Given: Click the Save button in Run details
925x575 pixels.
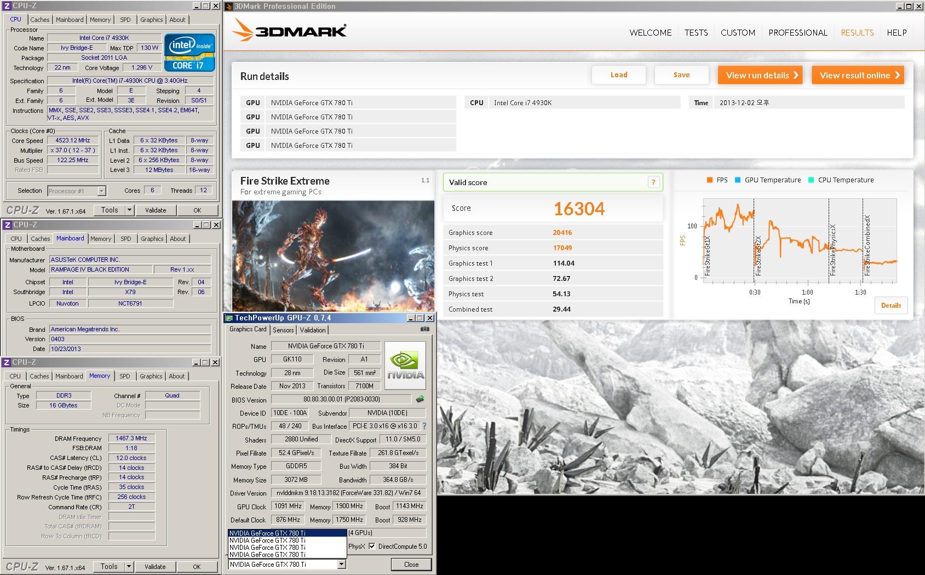Looking at the screenshot, I should click(x=682, y=75).
